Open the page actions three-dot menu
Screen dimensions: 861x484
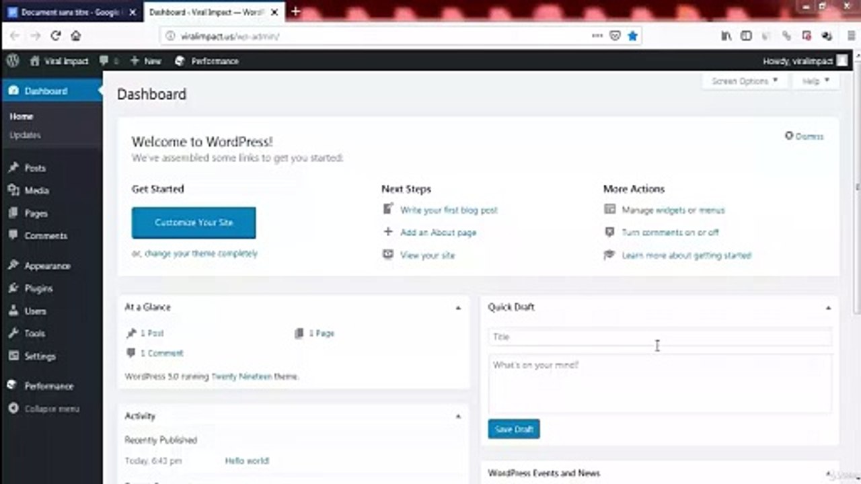[597, 36]
